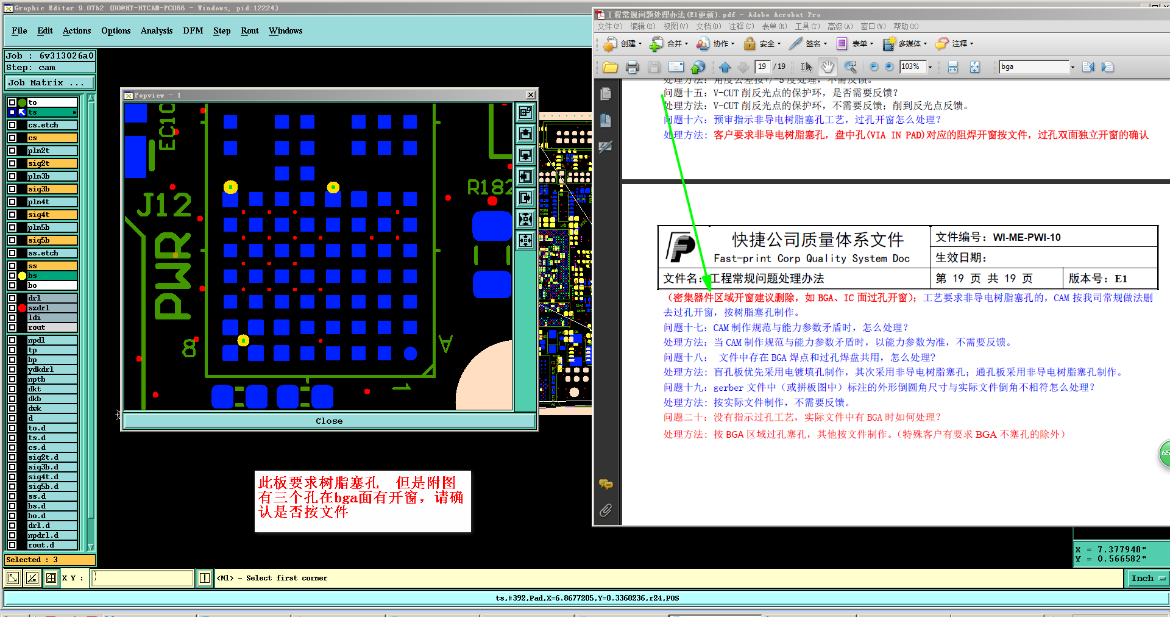Find next search result in Acrobat
This screenshot has height=617, width=1170.
tap(1108, 67)
